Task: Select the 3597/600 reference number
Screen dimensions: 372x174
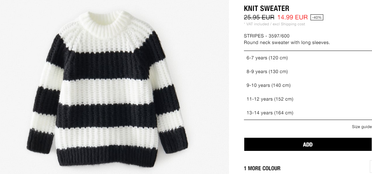Action: point(279,36)
